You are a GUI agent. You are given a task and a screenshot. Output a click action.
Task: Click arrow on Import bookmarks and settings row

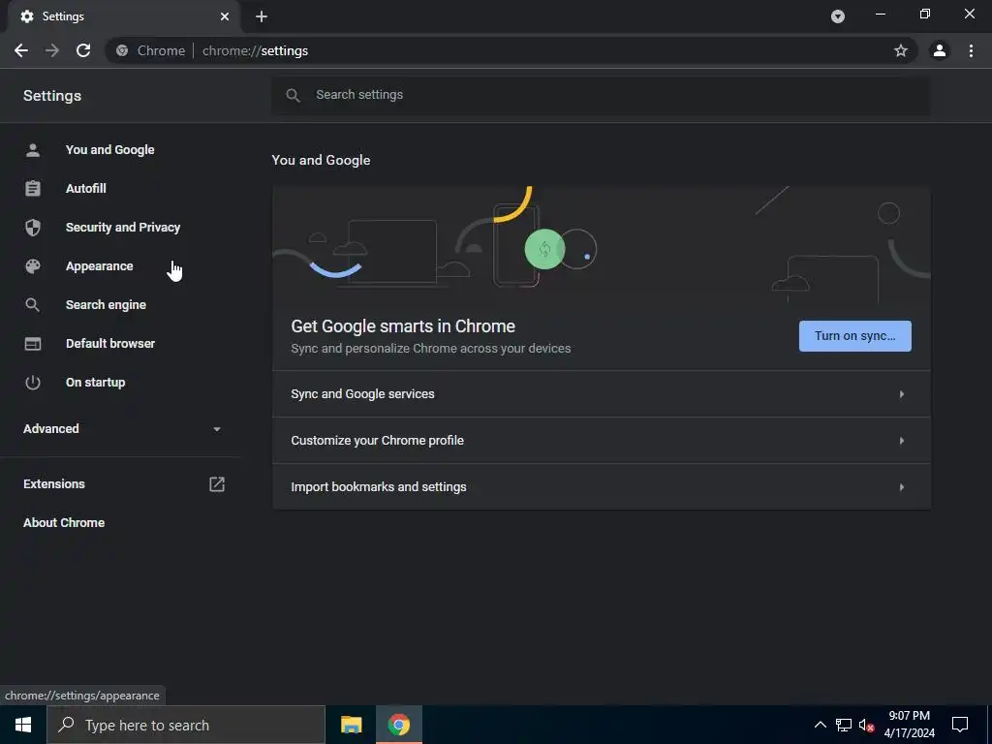(x=902, y=487)
